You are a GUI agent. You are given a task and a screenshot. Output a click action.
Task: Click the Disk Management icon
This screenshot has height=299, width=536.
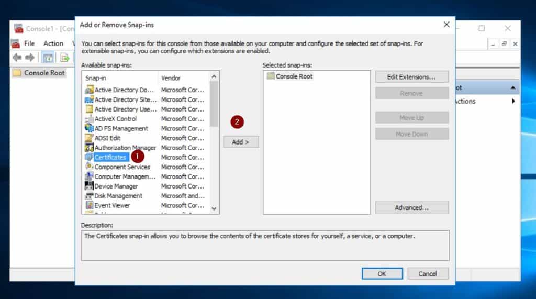89,196
